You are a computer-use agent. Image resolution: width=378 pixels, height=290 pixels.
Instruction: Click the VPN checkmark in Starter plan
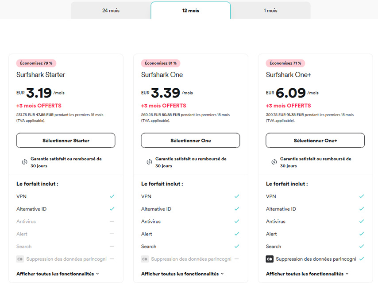(x=112, y=196)
